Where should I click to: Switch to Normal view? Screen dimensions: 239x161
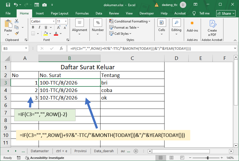tap(160, 158)
